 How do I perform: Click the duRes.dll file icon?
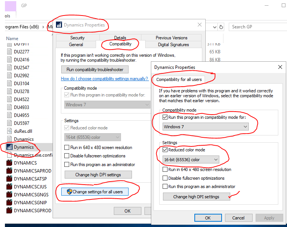(9, 131)
